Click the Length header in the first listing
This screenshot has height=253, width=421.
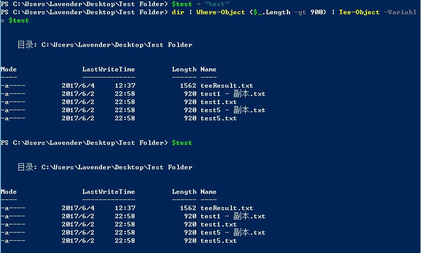(184, 69)
